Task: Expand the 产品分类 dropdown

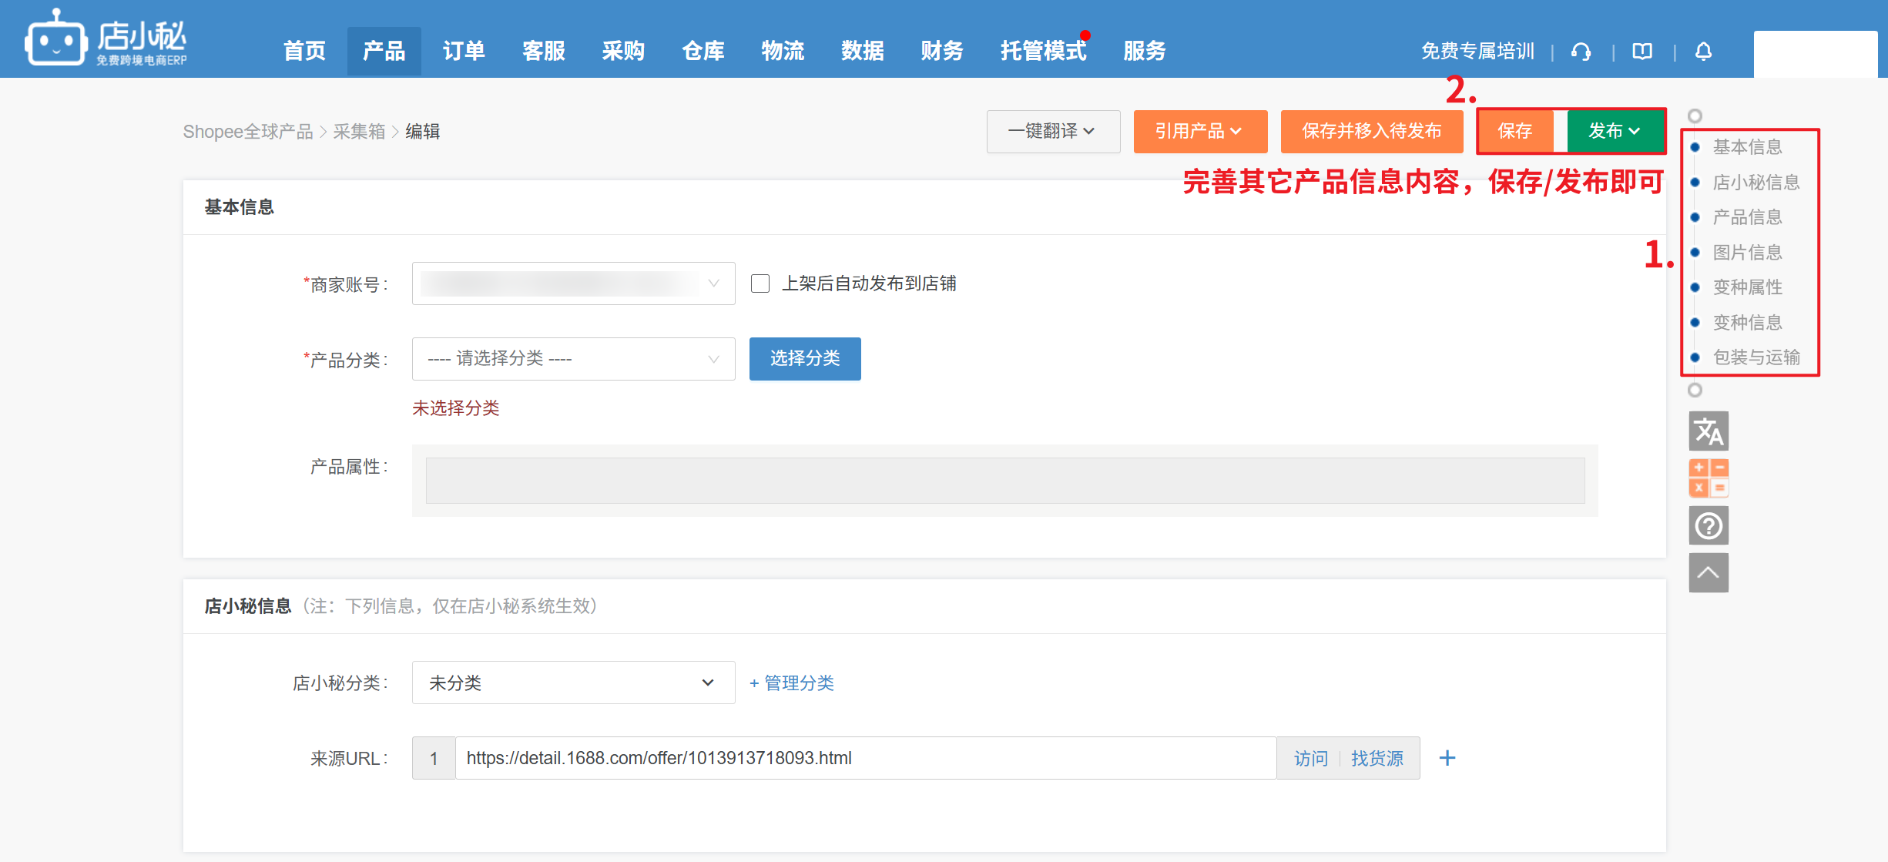Action: [573, 359]
